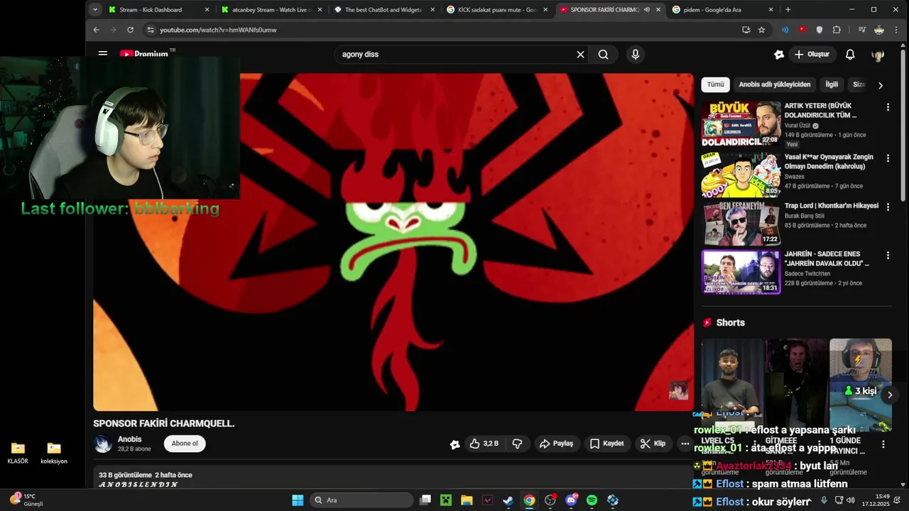Open the Extensions puzzle menu
909x511 pixels.
pos(837,30)
